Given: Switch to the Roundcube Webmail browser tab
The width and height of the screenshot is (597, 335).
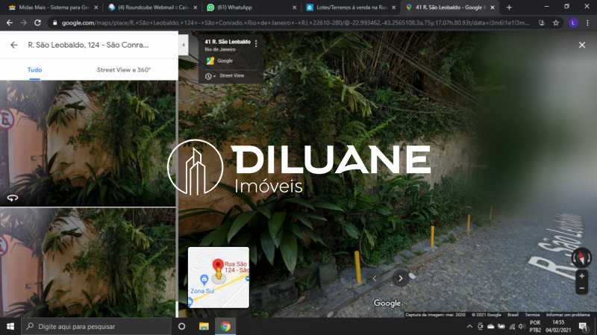Looking at the screenshot, I should [x=152, y=7].
